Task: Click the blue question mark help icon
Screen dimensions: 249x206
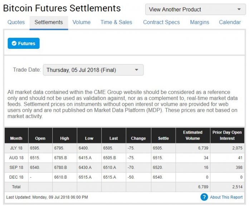Action: pos(204,197)
